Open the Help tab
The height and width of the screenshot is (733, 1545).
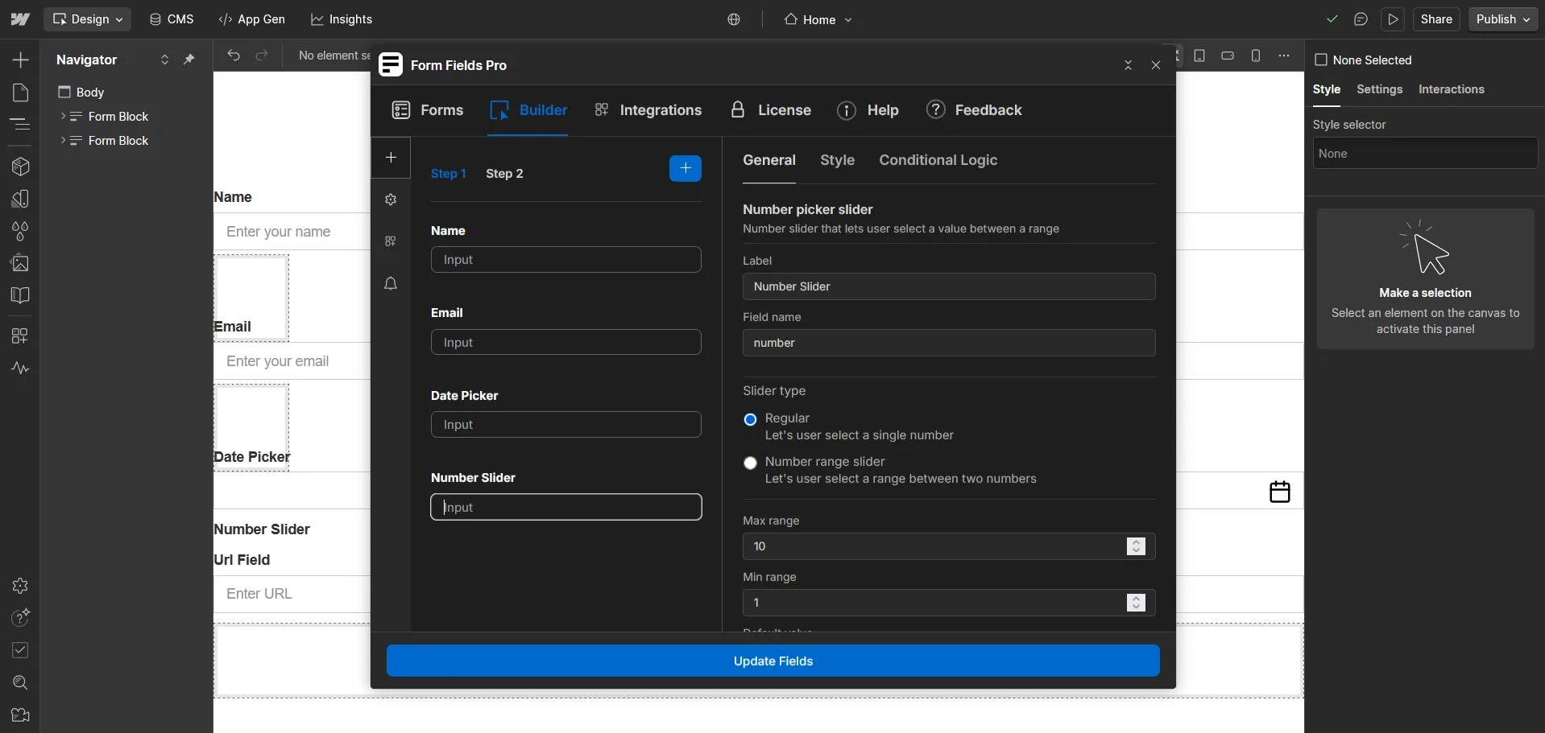pyautogui.click(x=868, y=110)
